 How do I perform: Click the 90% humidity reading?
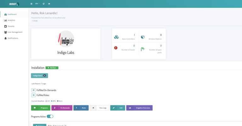[x=53, y=101]
